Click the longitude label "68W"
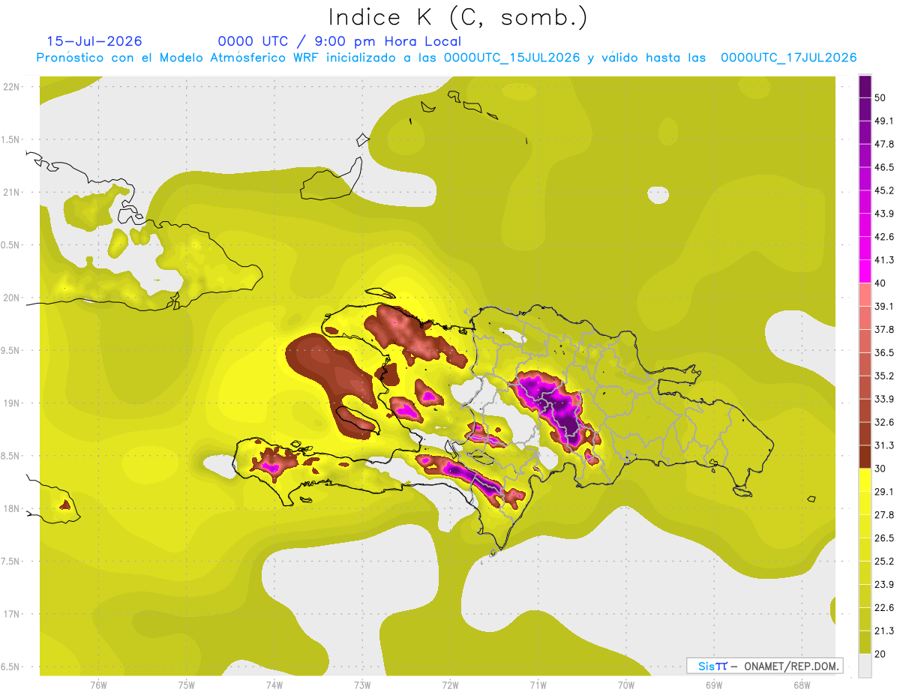 click(x=802, y=685)
